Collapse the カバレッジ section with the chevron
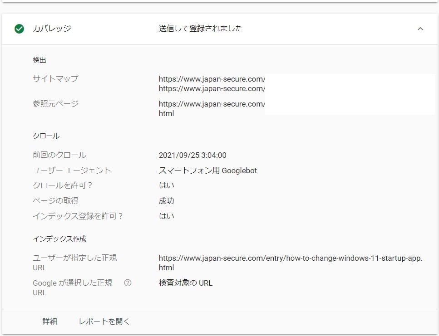This screenshot has height=336, width=439. 420,29
